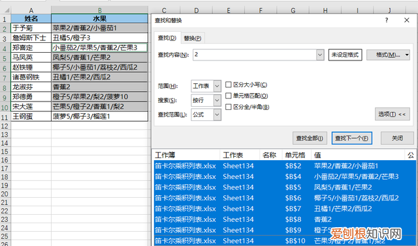Enable the 单元格匹配 checkbox
Image resolution: width=418 pixels, height=246 pixels.
pos(228,96)
